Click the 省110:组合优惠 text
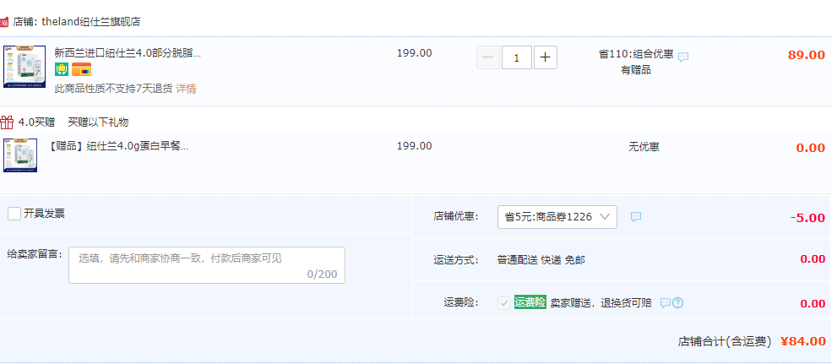The height and width of the screenshot is (364, 837). [636, 55]
